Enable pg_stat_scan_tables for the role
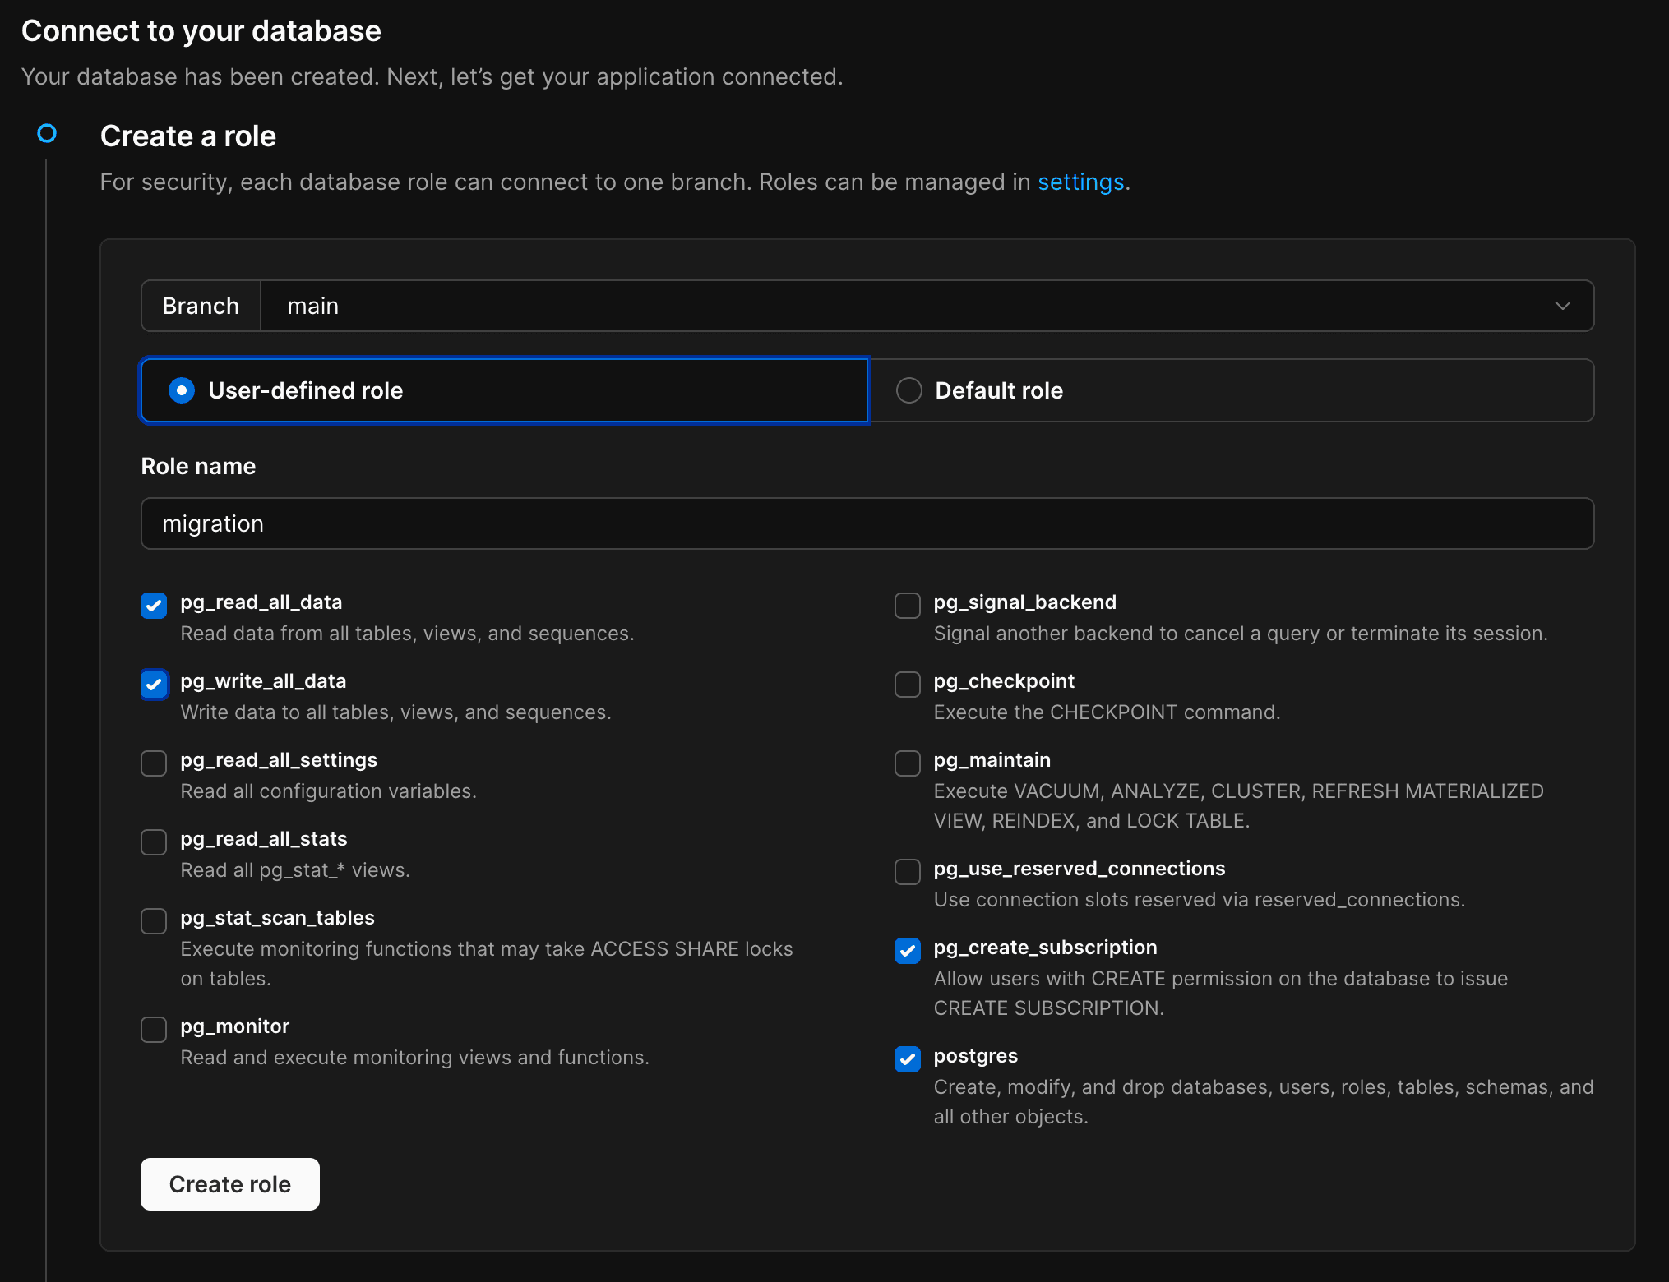Screen dimensions: 1669x1282 pos(154,921)
